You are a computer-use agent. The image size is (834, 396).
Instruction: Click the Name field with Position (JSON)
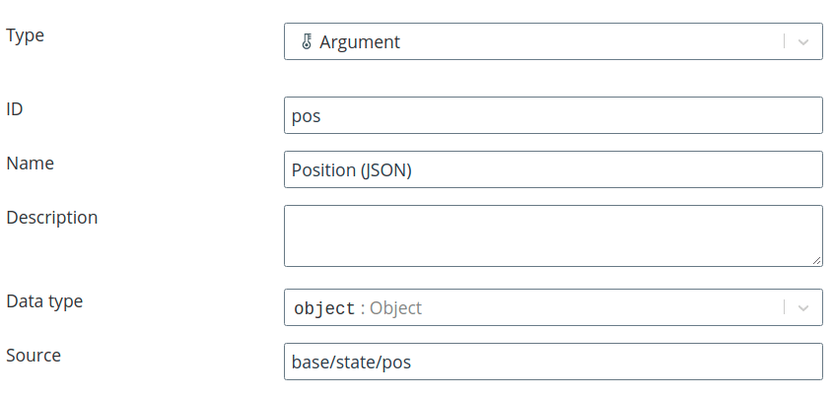pos(553,169)
